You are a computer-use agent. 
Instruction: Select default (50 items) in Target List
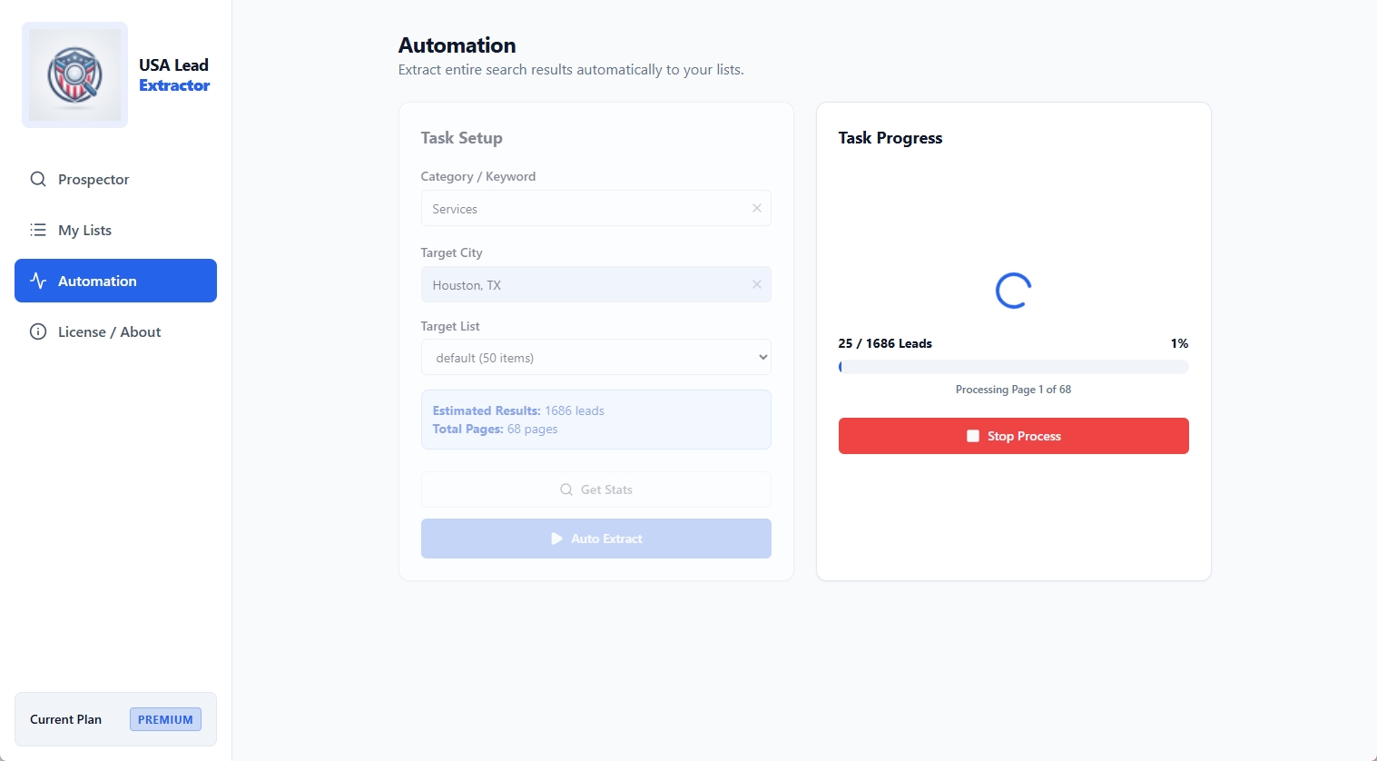(595, 357)
